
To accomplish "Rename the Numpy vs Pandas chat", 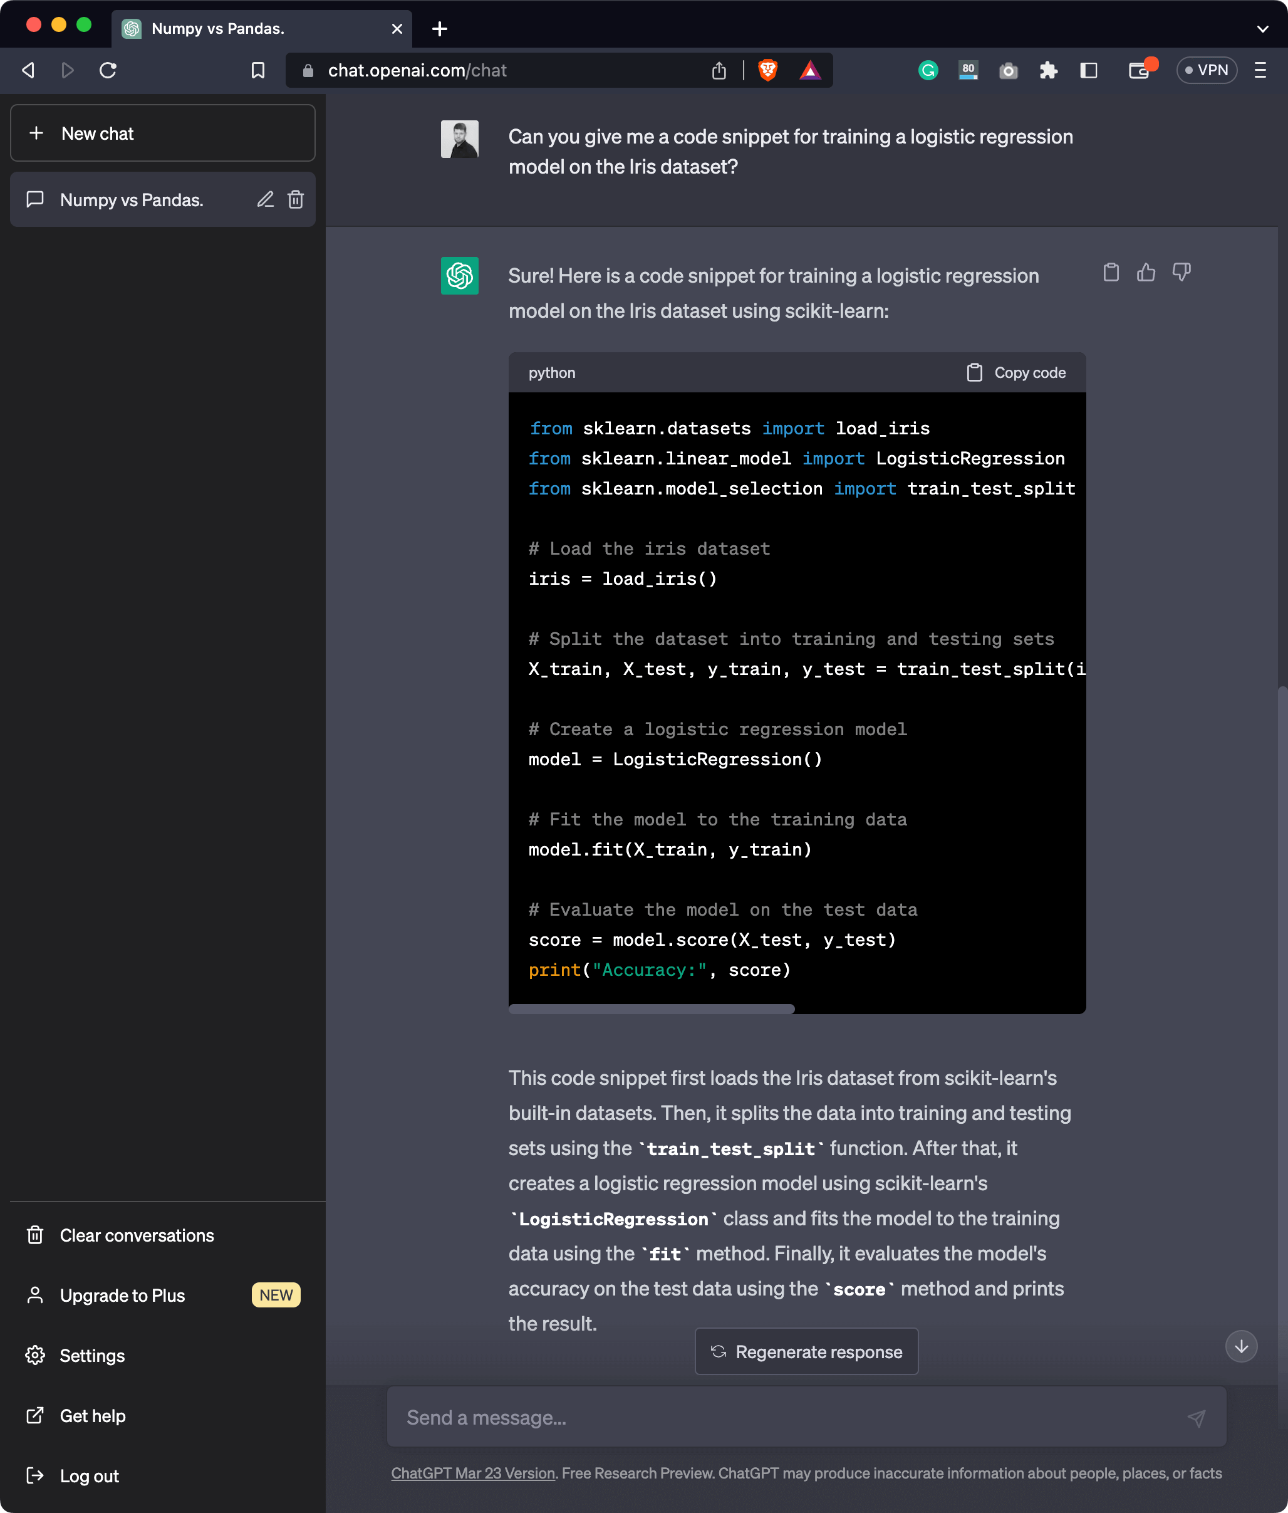I will 265,199.
